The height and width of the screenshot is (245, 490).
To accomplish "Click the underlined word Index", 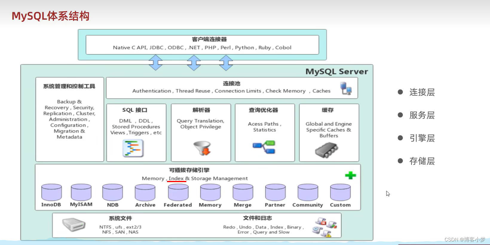I will click(x=176, y=178).
